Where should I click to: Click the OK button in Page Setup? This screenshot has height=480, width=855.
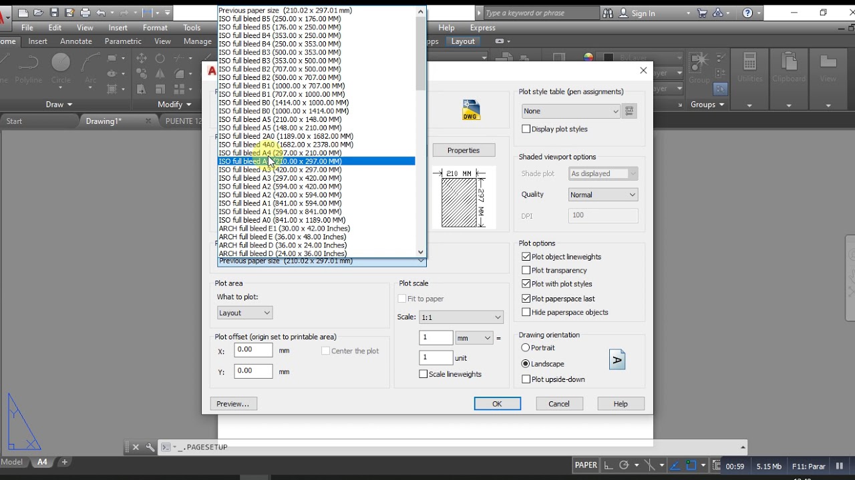tap(497, 404)
